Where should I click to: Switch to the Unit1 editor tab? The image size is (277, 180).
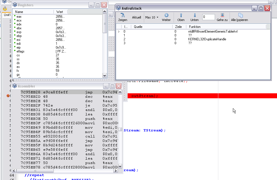(x=7, y=15)
